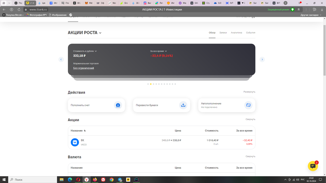Screen dimensions: 326x183
Task: Click the VKCO ticker text
Action: (x=84, y=145)
